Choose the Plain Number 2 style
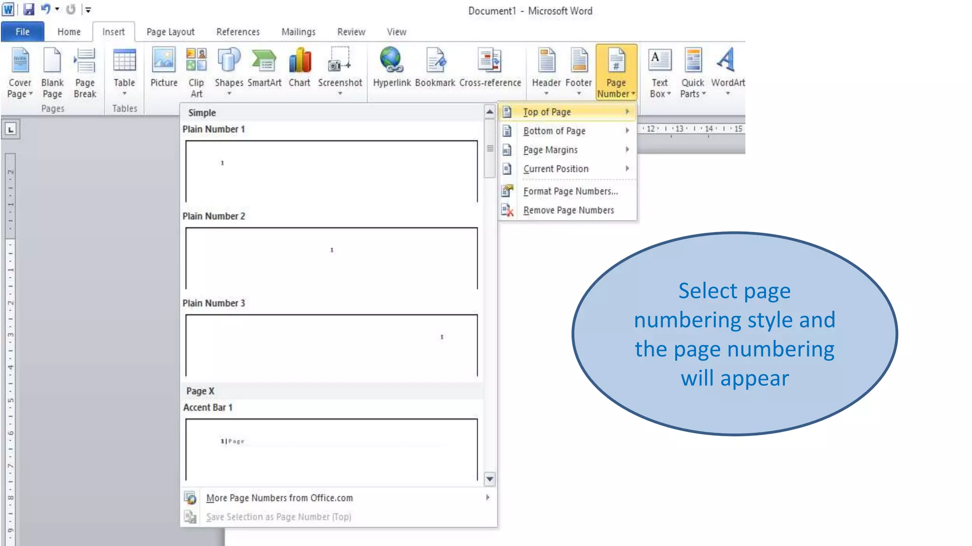Viewport: 972px width, 546px height. (x=331, y=251)
